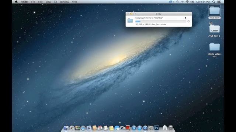Open the Finder menu

(x=24, y=2)
